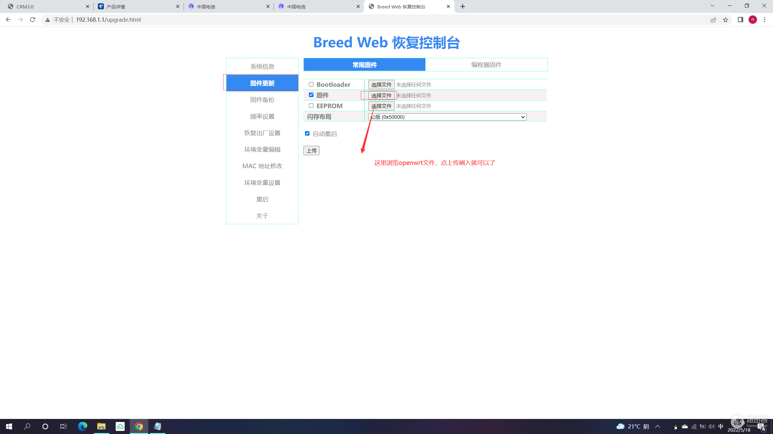Screen dimensions: 773x434
Task: Open Cortana from the taskbar
Action: 45,426
